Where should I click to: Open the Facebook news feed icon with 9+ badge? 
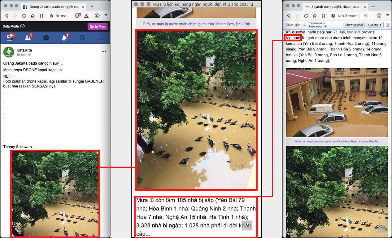pyautogui.click(x=10, y=38)
